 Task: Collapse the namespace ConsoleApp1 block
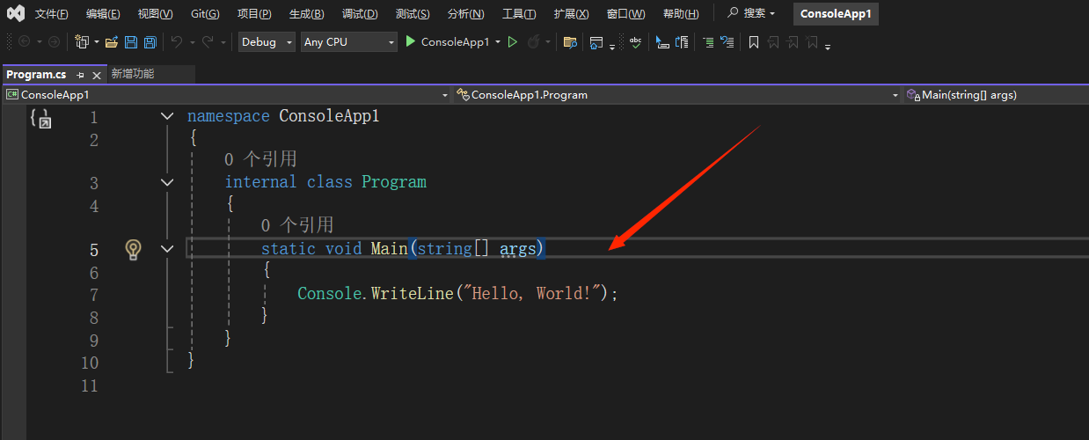pos(167,116)
